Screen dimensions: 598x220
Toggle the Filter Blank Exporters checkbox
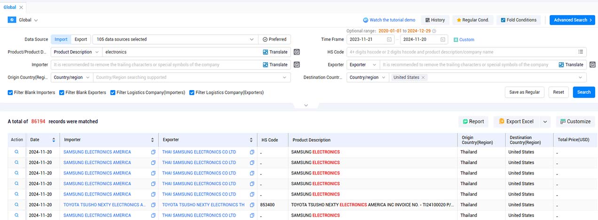click(62, 92)
